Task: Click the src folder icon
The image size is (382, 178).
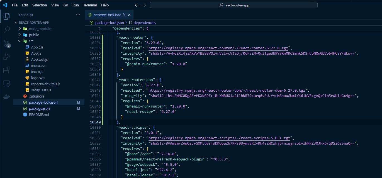Action: [x=25, y=41]
